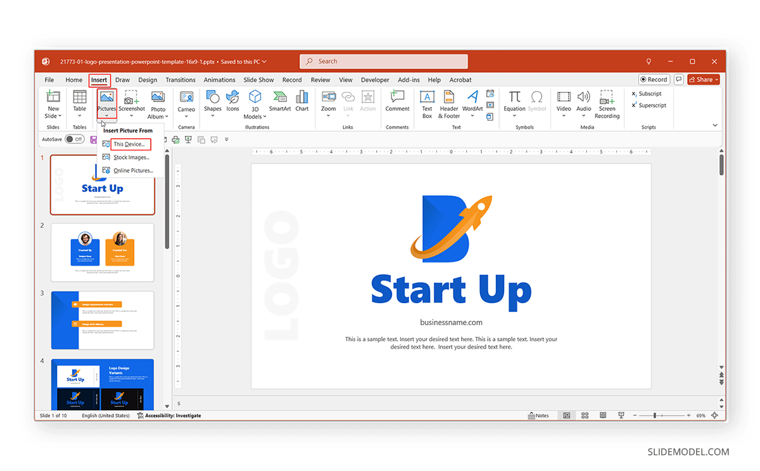Image resolution: width=760 pixels, height=471 pixels.
Task: Click the WordArt icon
Action: (472, 96)
